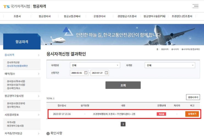Image resolution: width=204 pixels, height=137 pixels.
Task: Open 접수확인/취소 under 항공영어구술시험
Action: tap(14, 107)
